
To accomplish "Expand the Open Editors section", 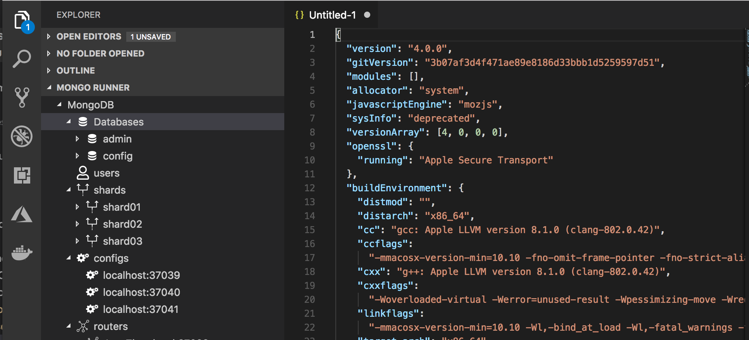I will [48, 36].
